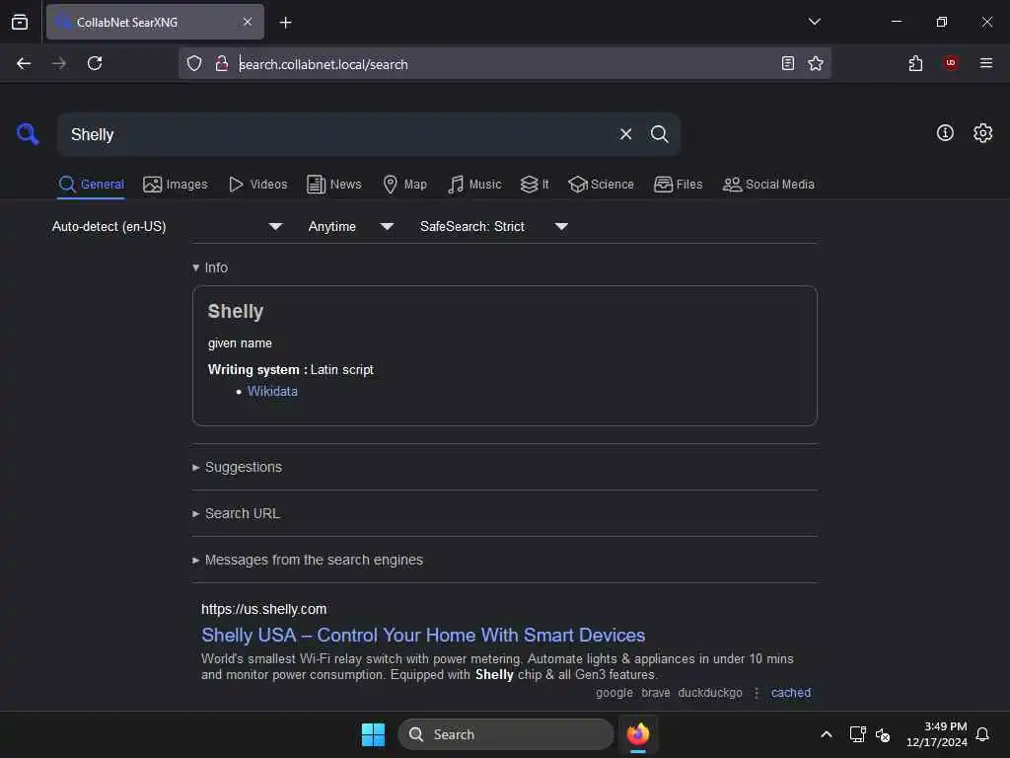Screen dimensions: 1010x758
Task: Close the CollabNet SearXNG tab
Action: click(248, 22)
